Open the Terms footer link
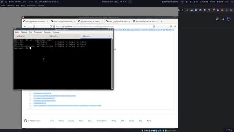The width and height of the screenshot is (234, 132). [x=52, y=121]
